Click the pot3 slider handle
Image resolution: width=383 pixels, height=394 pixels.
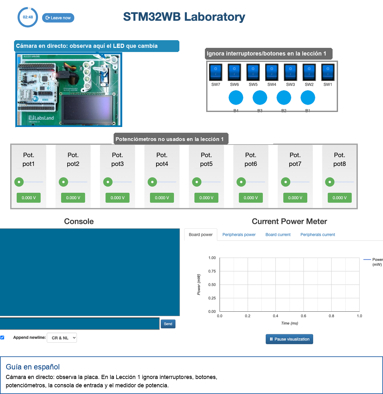108,182
